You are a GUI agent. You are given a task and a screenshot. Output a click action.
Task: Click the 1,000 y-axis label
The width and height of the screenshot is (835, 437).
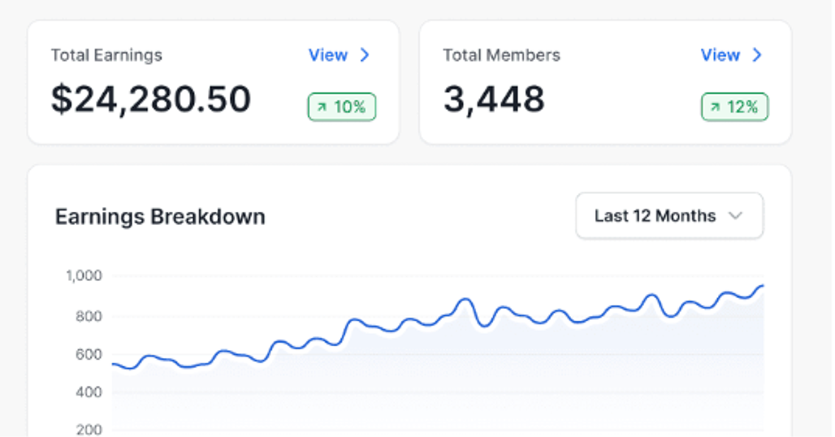click(x=84, y=275)
